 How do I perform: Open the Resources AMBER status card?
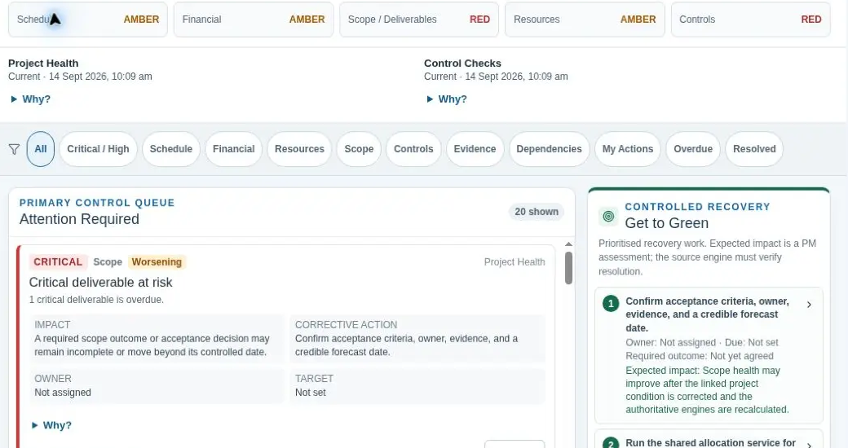(585, 20)
